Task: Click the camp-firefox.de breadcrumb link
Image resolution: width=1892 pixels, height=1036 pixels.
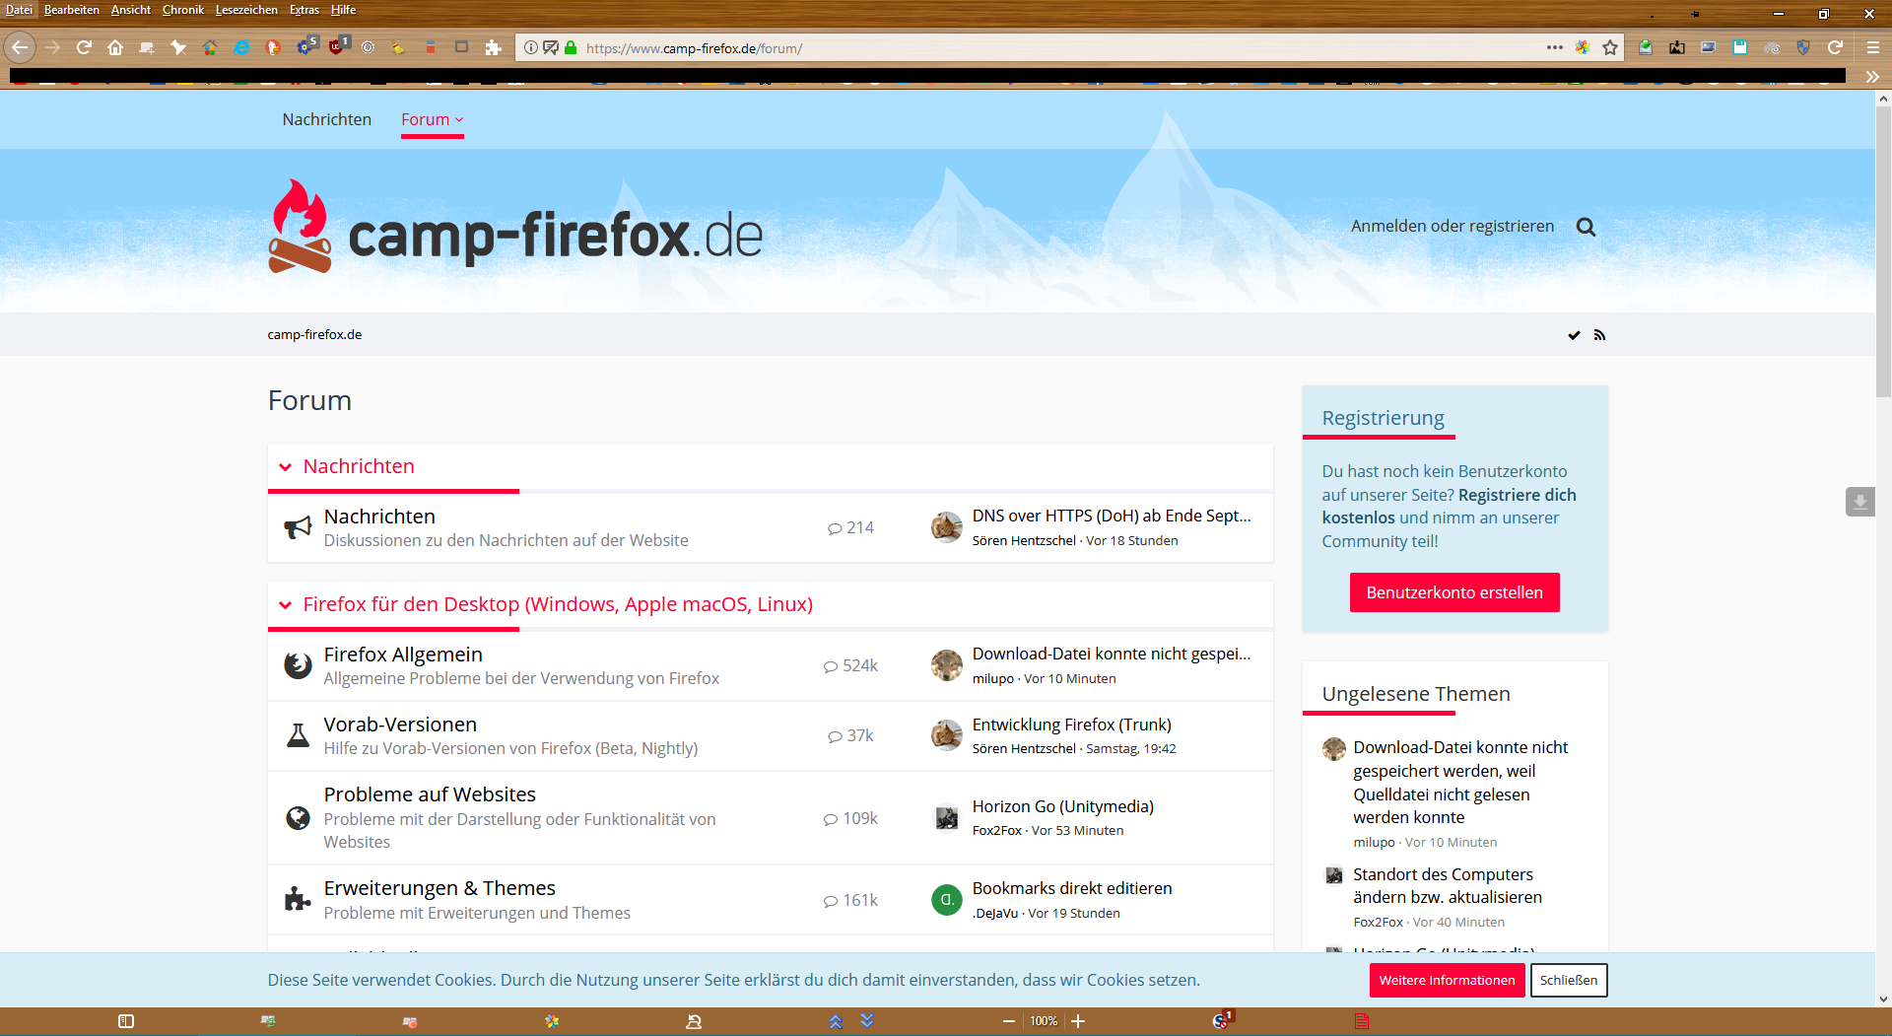Action: pos(314,334)
